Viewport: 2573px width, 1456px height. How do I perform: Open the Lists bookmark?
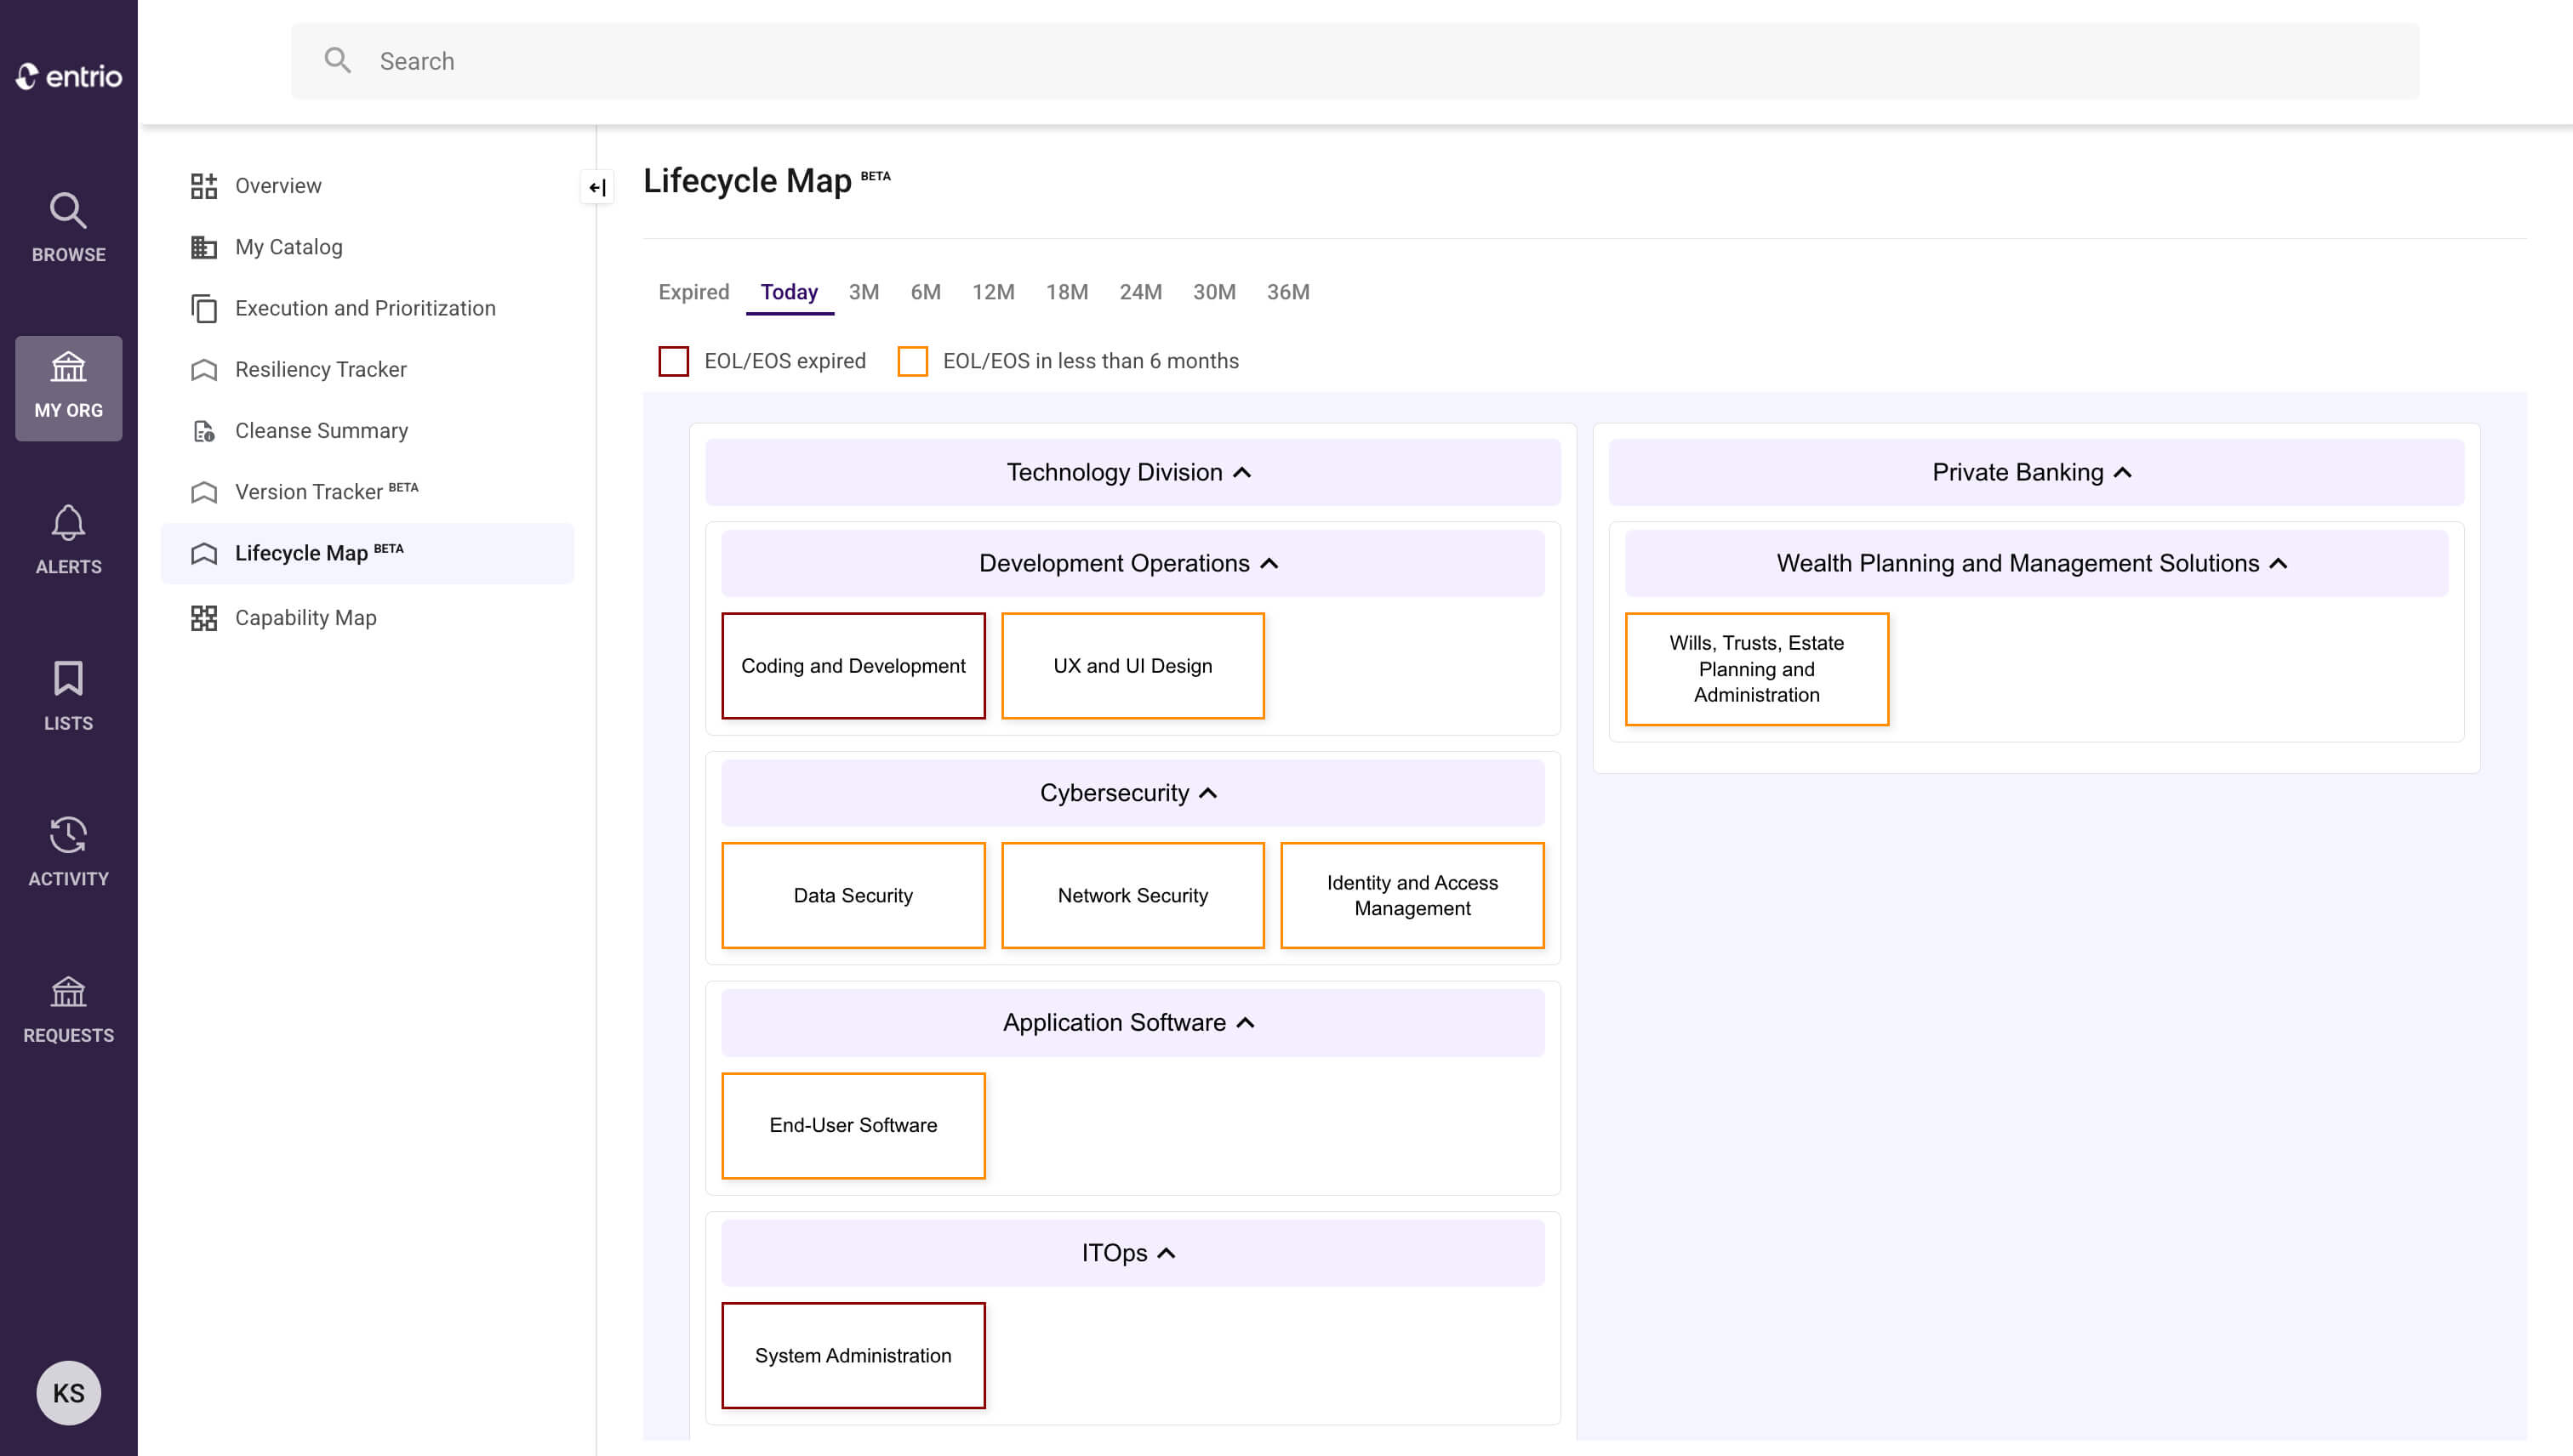tap(68, 696)
